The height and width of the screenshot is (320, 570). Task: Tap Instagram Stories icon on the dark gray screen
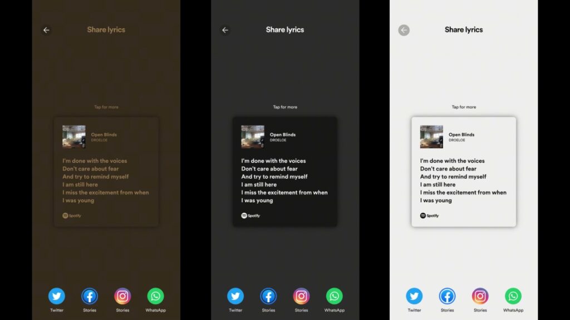click(301, 296)
